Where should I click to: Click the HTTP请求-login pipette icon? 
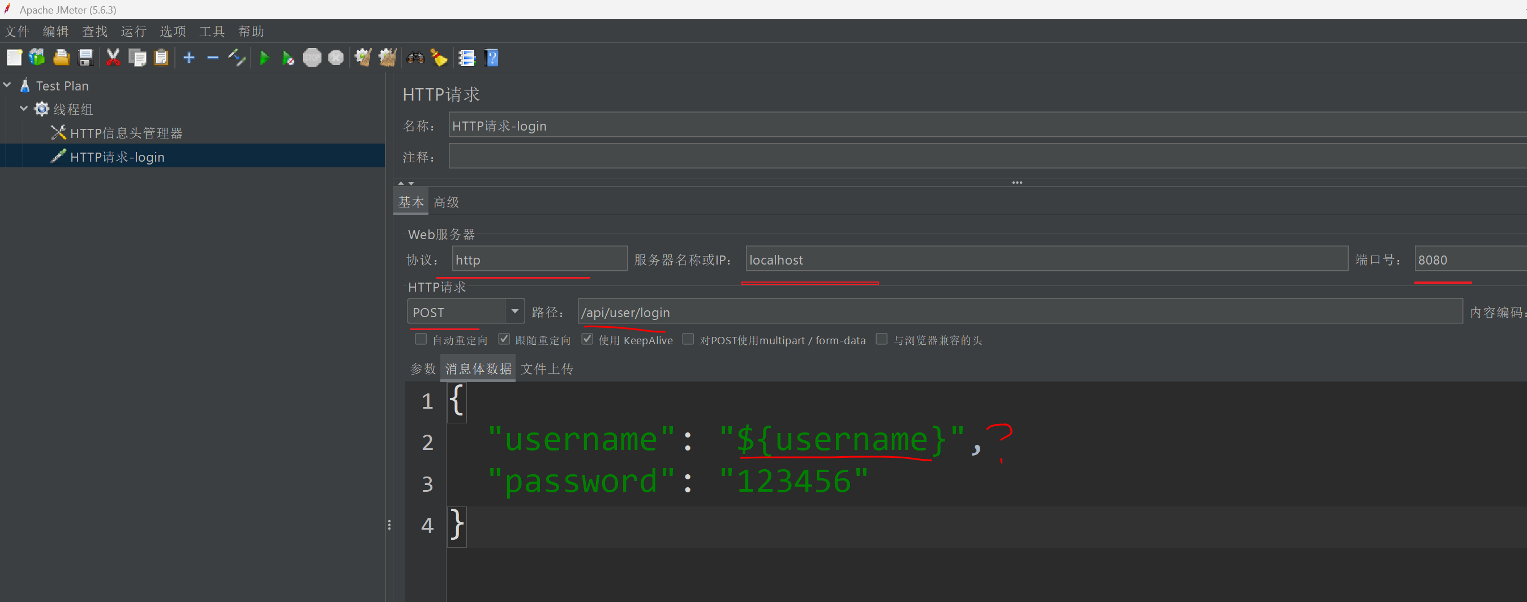pyautogui.click(x=58, y=156)
